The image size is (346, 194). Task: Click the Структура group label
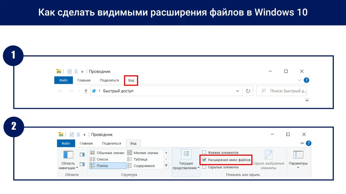129,175
